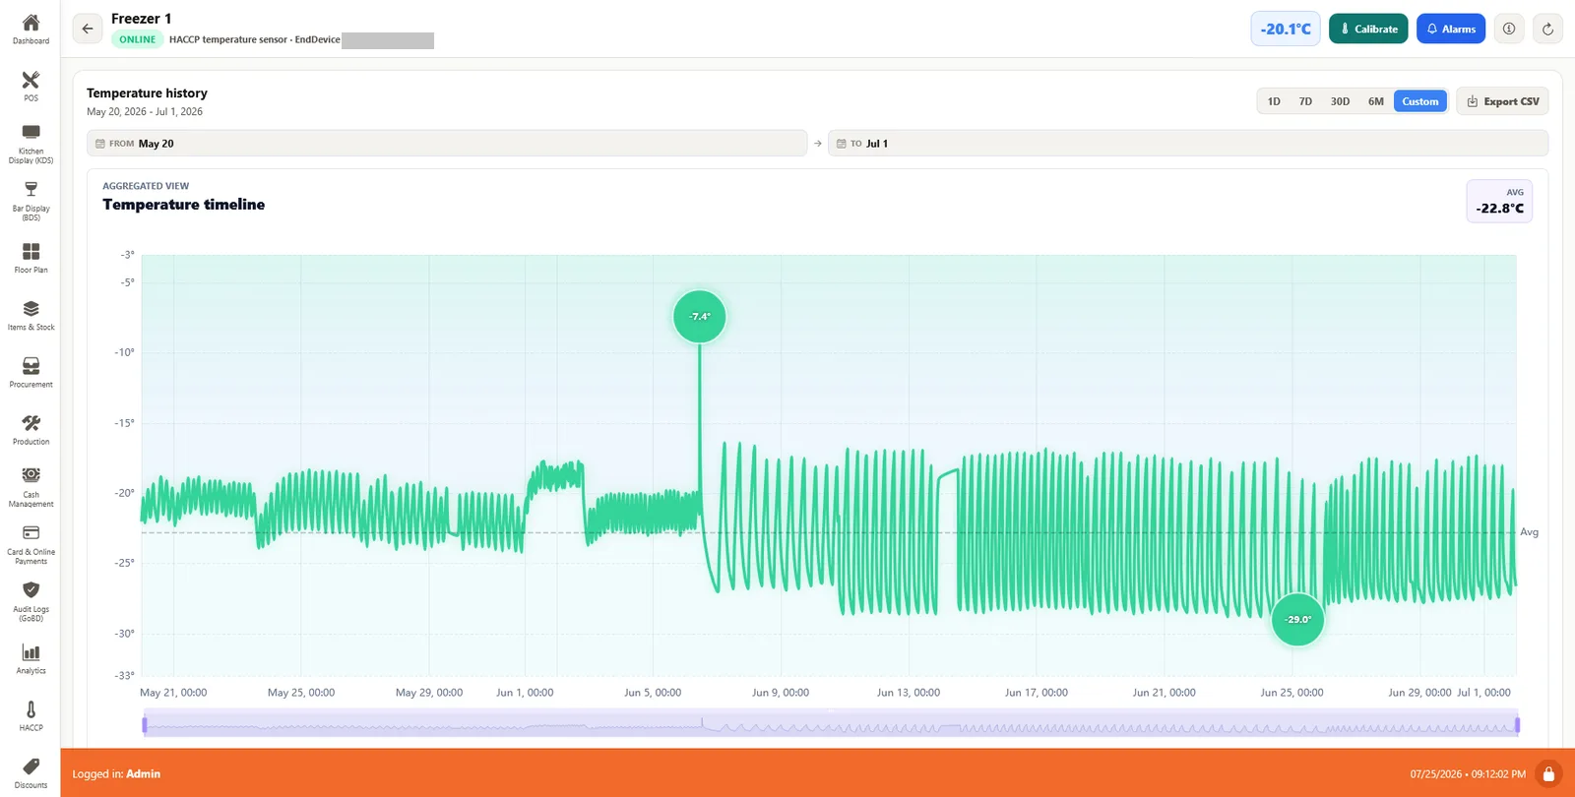Click the 'Avg' line label
1575x797 pixels.
pyautogui.click(x=1529, y=532)
